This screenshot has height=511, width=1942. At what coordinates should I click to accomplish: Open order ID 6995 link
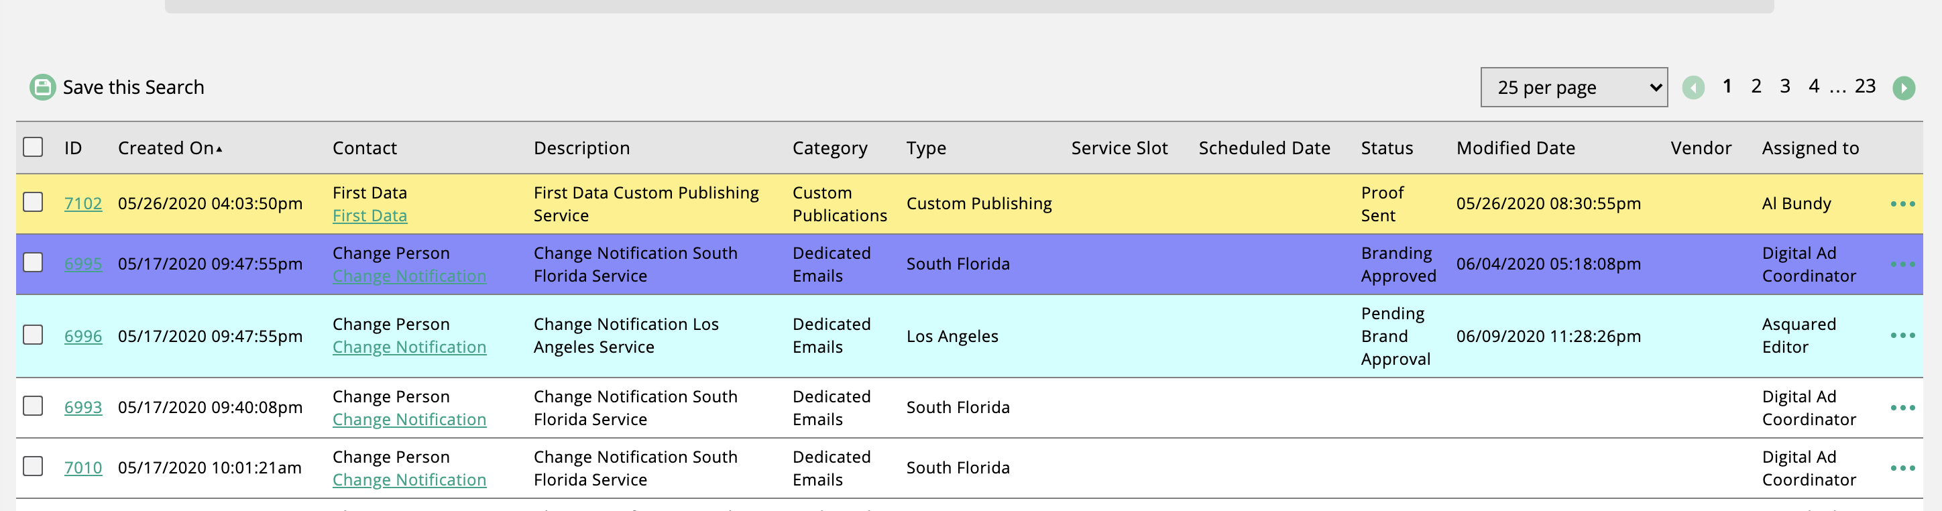tap(83, 264)
